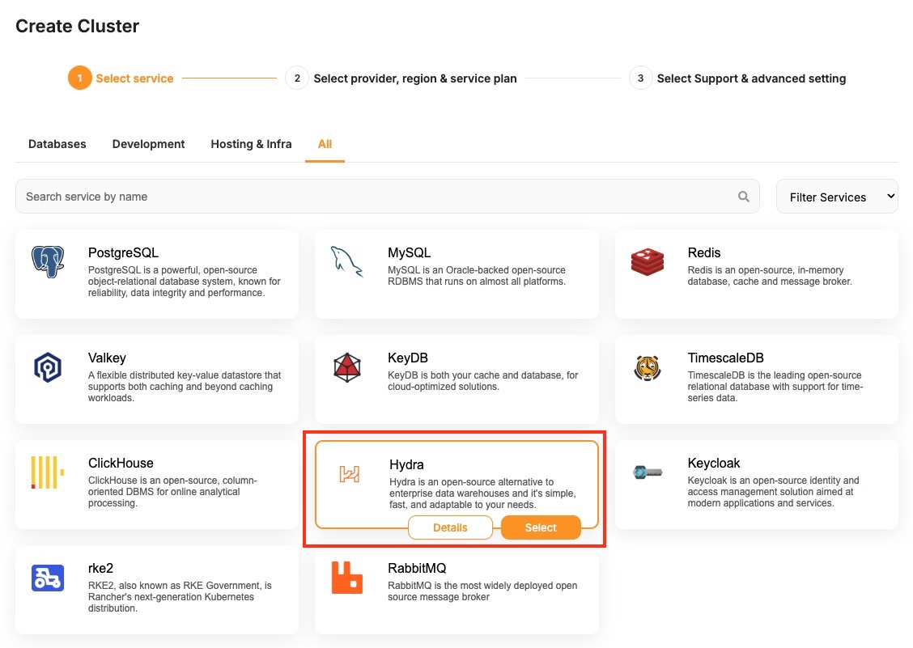Image resolution: width=913 pixels, height=648 pixels.
Task: Click the Valkey hexagon icon
Action: coord(48,367)
